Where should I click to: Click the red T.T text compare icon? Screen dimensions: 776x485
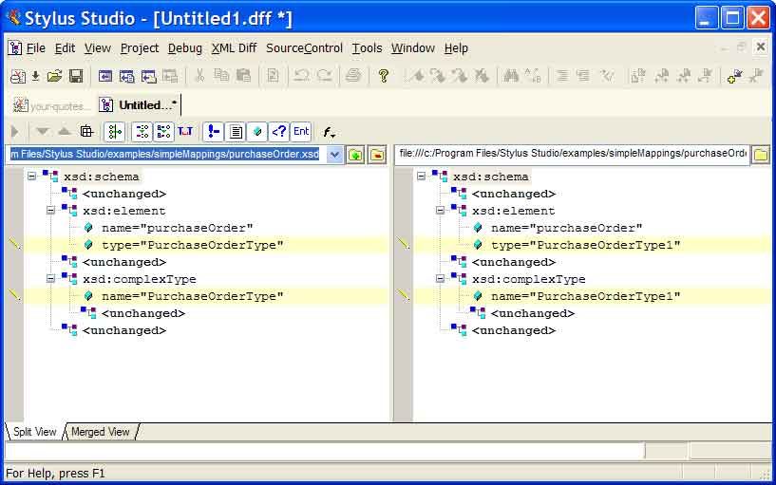coord(185,131)
